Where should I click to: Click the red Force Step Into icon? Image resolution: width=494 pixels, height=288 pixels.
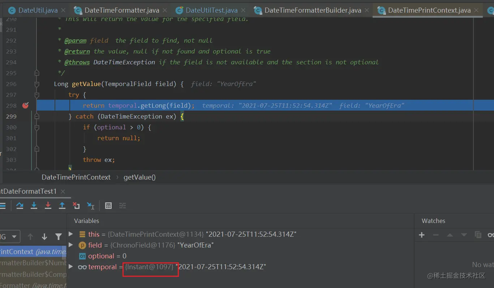48,206
